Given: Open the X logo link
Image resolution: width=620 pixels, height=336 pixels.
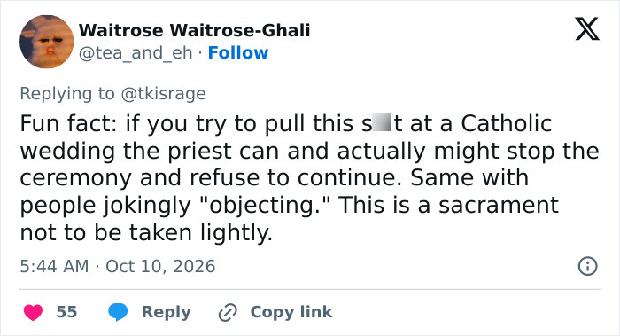Looking at the screenshot, I should click(x=587, y=29).
